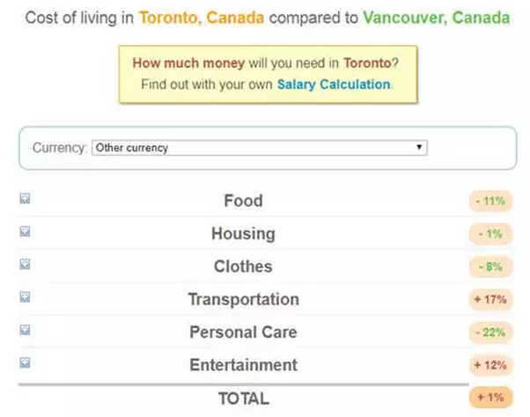
Task: Click the Transportation +17% badge
Action: point(490,300)
